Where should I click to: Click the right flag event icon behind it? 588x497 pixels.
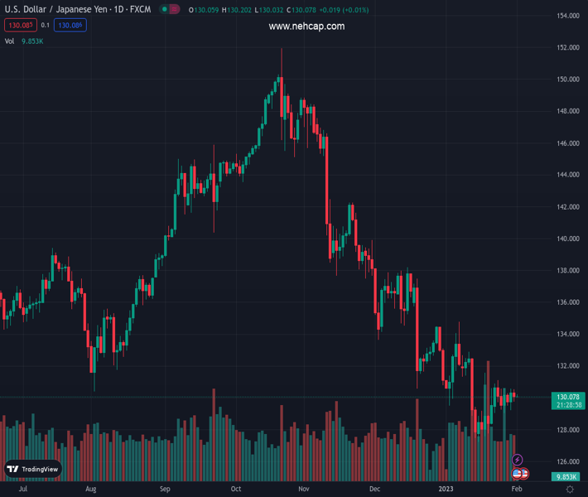click(525, 474)
